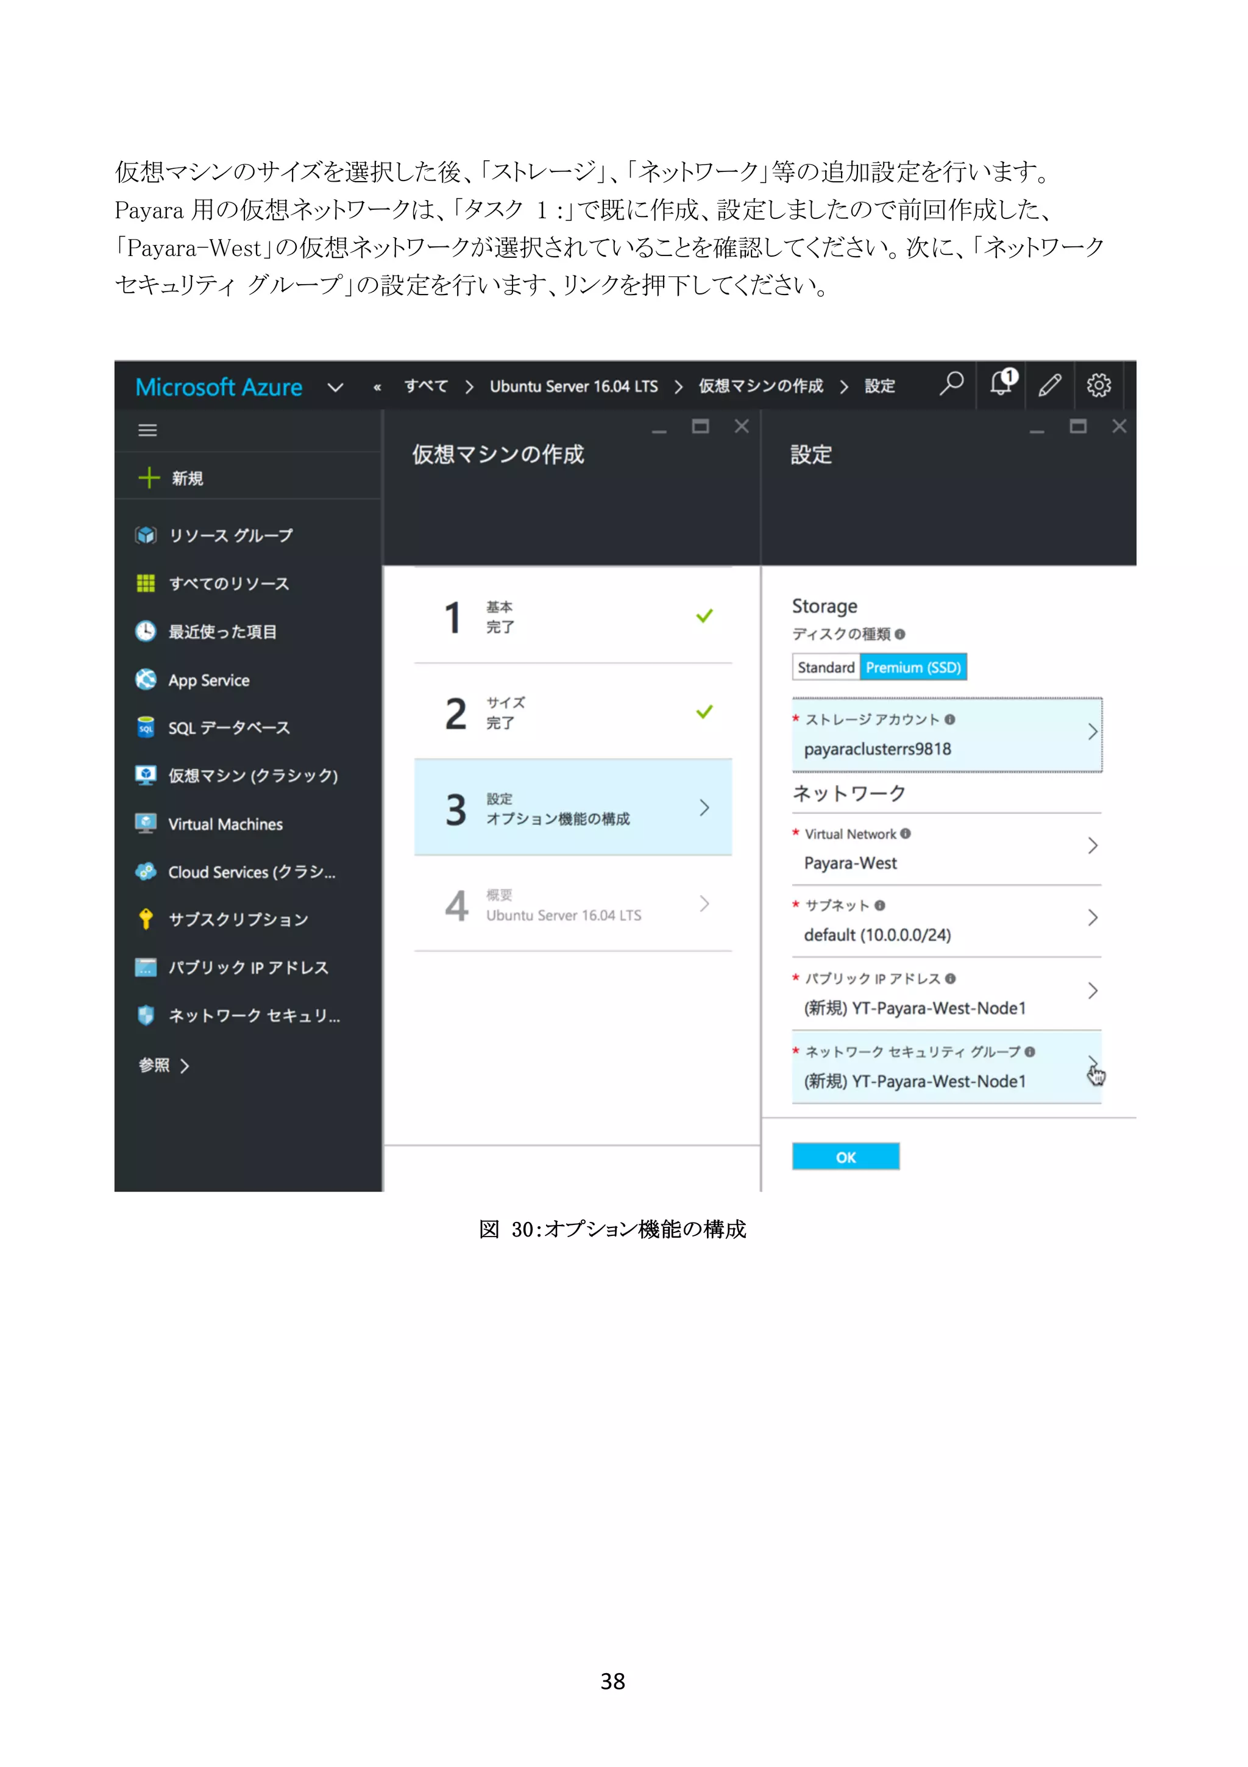Click the App Service globe icon
Image resolution: width=1248 pixels, height=1767 pixels.
tap(145, 680)
